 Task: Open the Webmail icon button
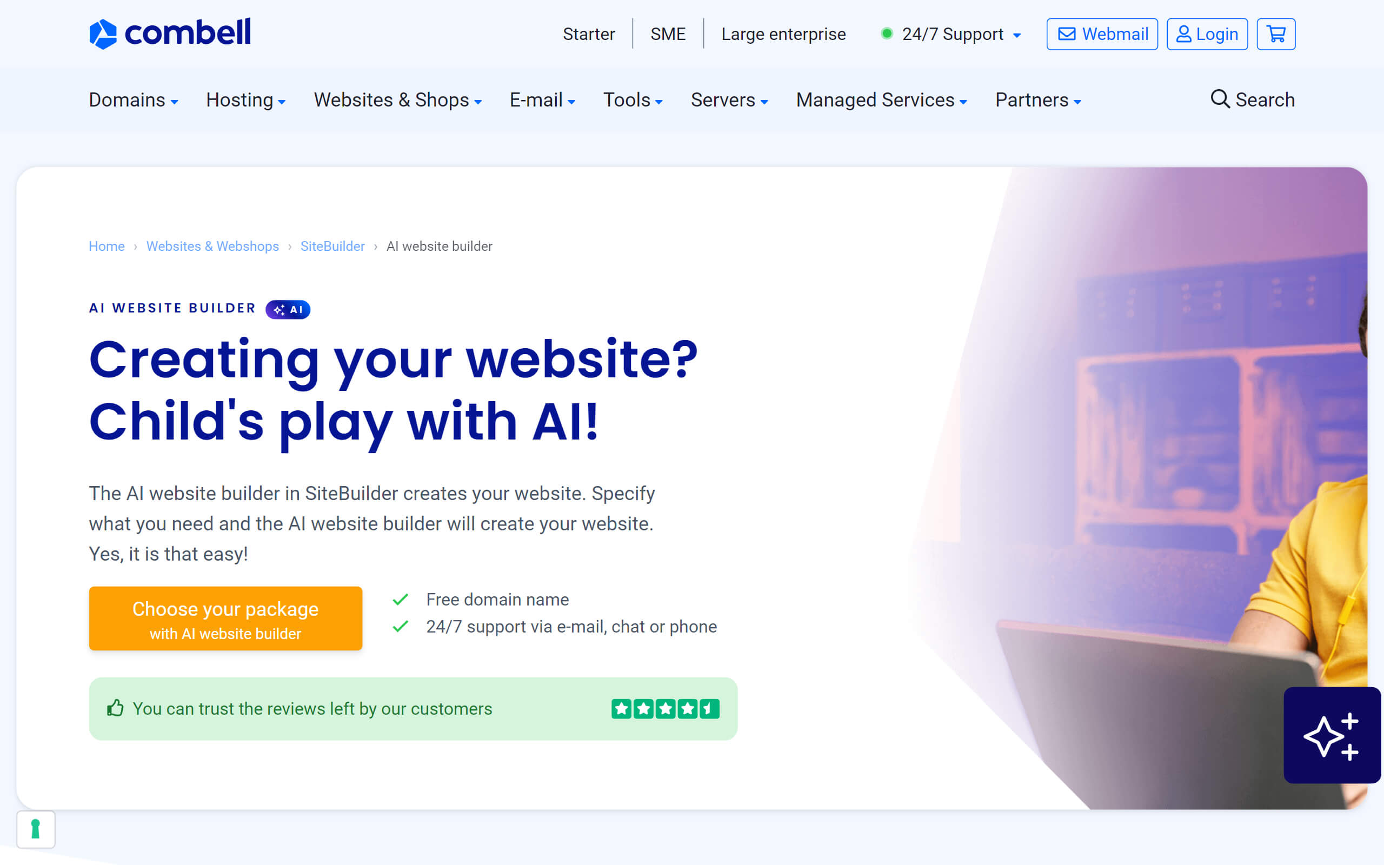(1103, 33)
